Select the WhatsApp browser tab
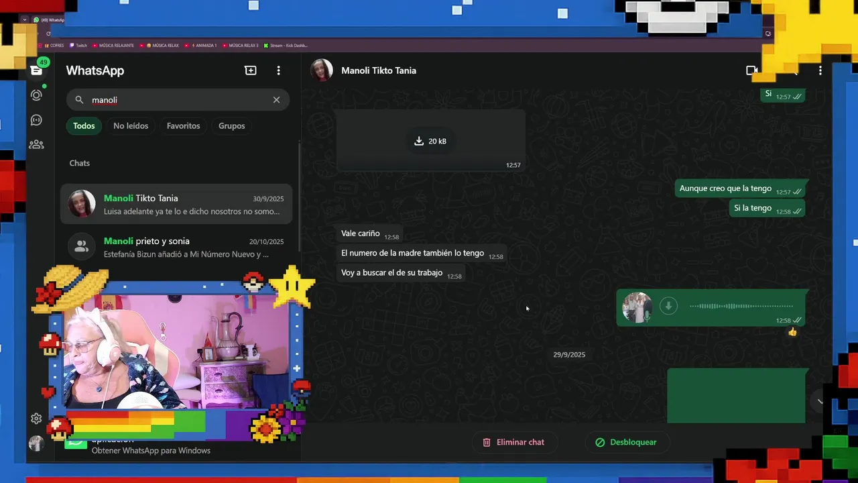Screen dimensions: 858x483 click(x=49, y=19)
